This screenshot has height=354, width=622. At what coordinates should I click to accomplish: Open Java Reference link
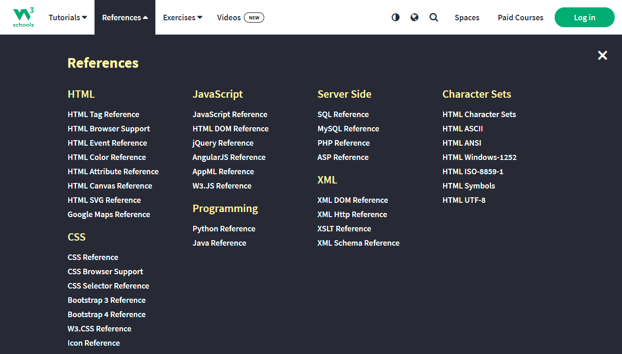click(219, 243)
